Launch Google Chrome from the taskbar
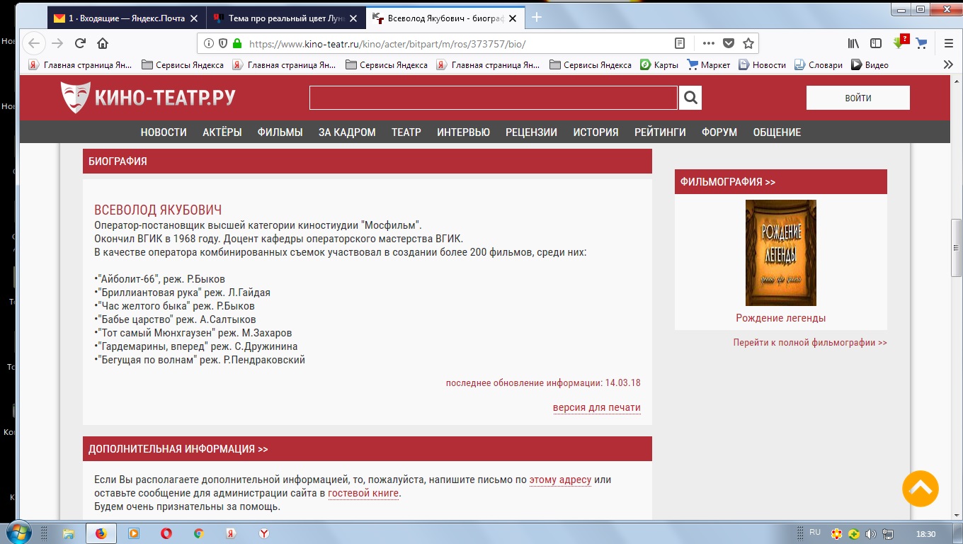This screenshot has height=544, width=963. 199,533
